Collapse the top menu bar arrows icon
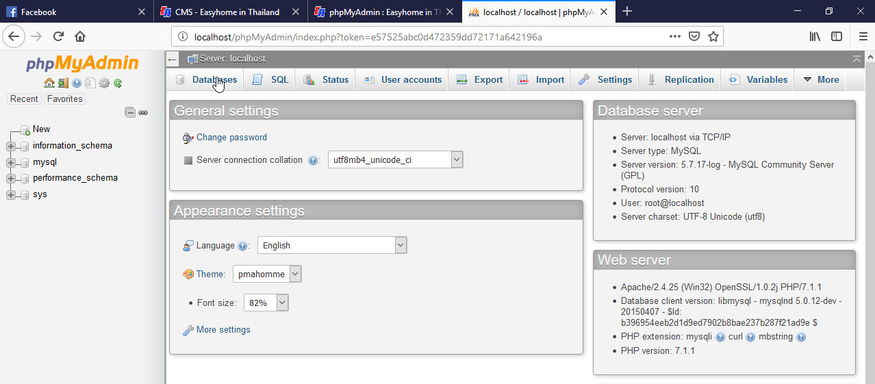This screenshot has height=384, width=875. click(x=857, y=60)
